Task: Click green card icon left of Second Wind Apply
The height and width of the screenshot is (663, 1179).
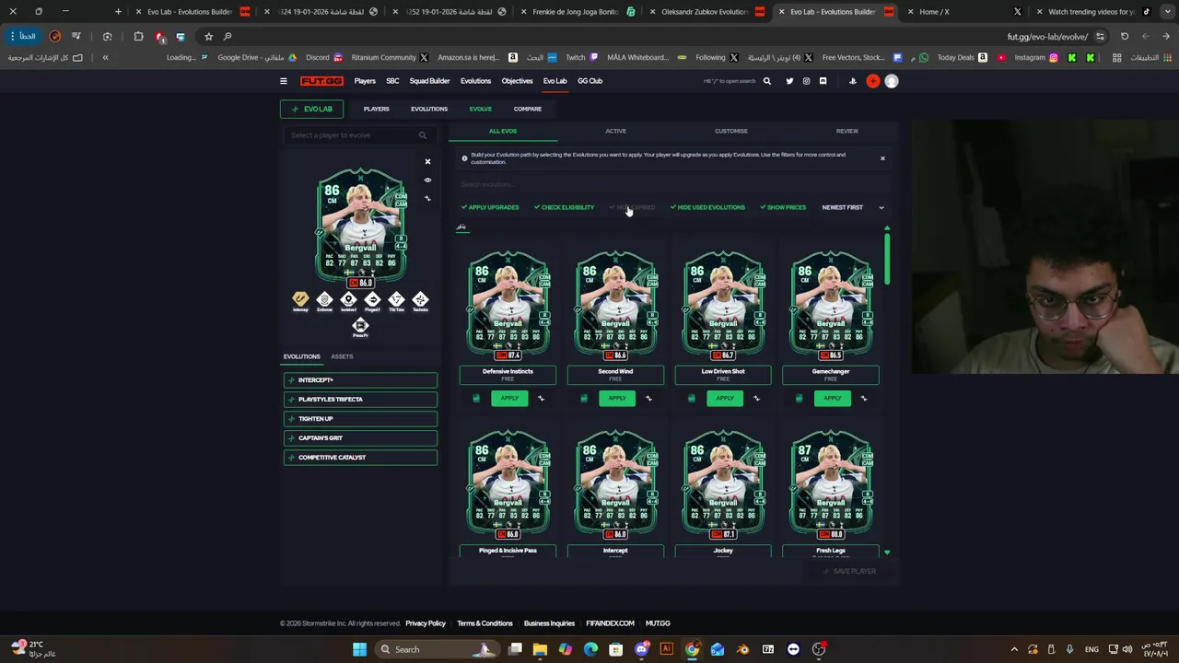Action: point(584,399)
